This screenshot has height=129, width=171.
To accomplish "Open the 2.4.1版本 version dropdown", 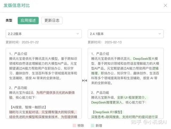I will (x=126, y=34).
